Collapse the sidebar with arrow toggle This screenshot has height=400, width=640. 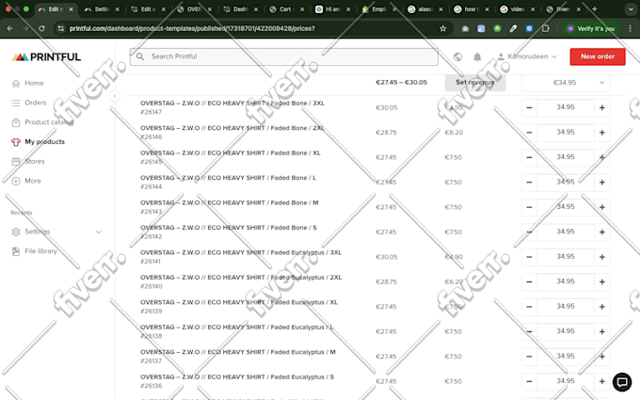pyautogui.click(x=115, y=96)
